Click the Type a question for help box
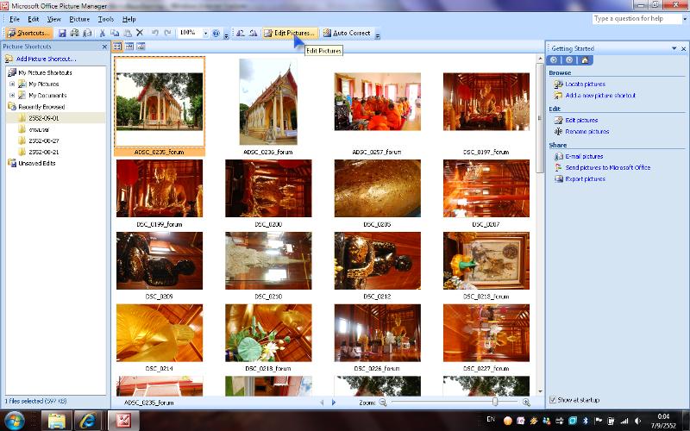The height and width of the screenshot is (431, 690). coord(637,18)
